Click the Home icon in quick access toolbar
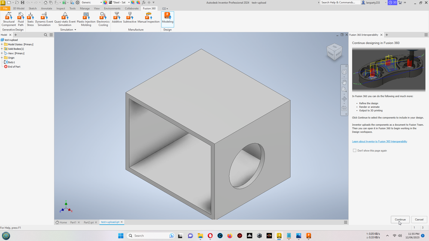This screenshot has width=429, height=241. coord(46,3)
